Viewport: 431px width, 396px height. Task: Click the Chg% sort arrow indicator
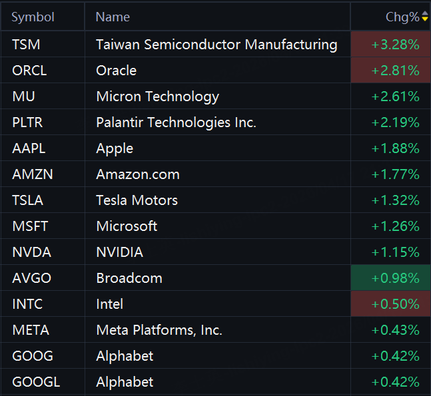(425, 17)
